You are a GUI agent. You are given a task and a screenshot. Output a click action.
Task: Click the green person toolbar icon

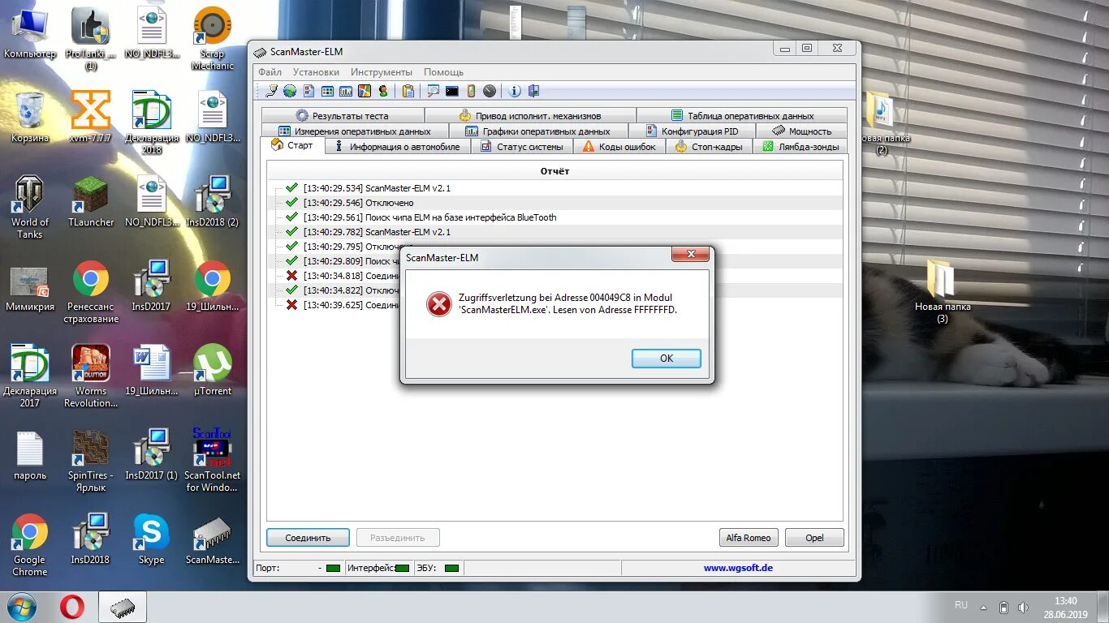[x=383, y=92]
